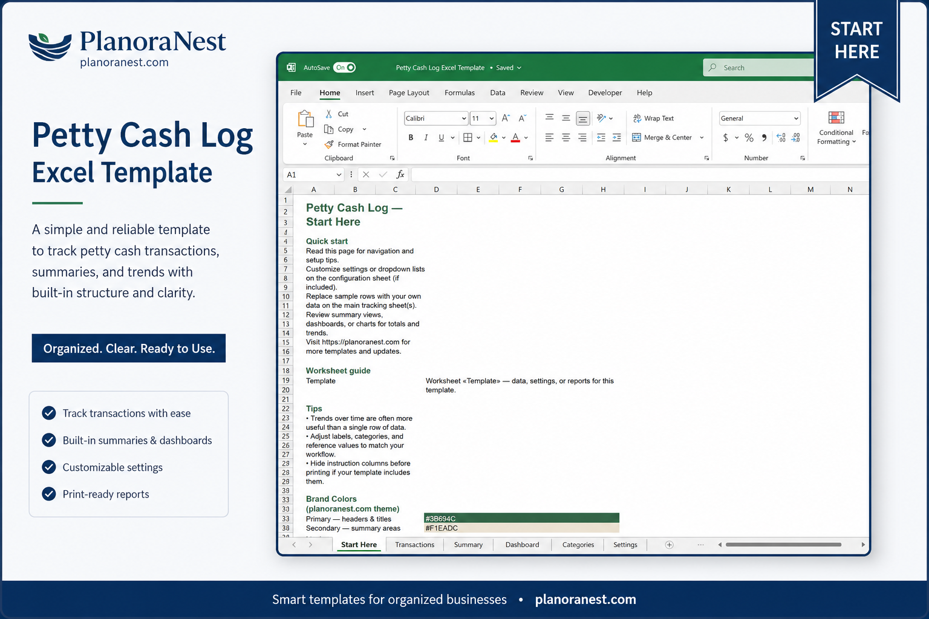Screen dimensions: 929x619
Task: Click the Copy icon
Action: pyautogui.click(x=329, y=129)
